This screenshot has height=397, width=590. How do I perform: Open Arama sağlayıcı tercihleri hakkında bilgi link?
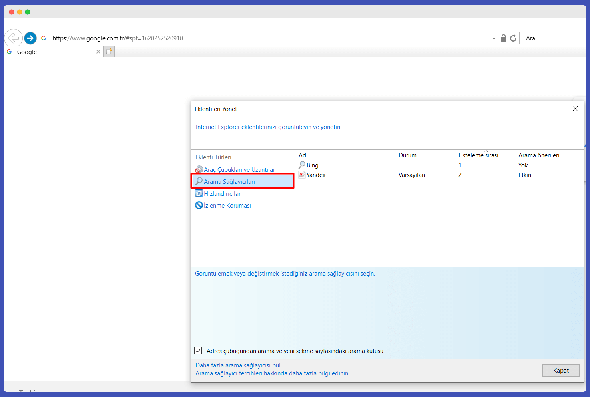[272, 373]
